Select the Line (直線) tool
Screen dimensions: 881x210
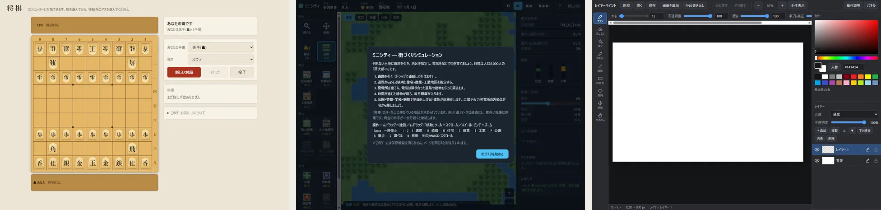600,68
